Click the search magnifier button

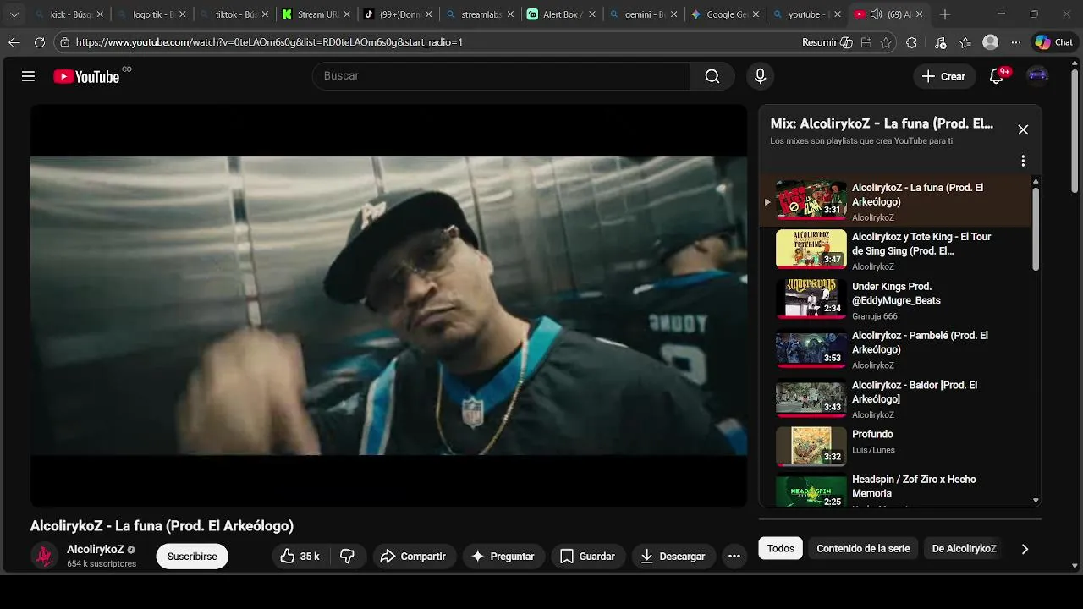712,76
